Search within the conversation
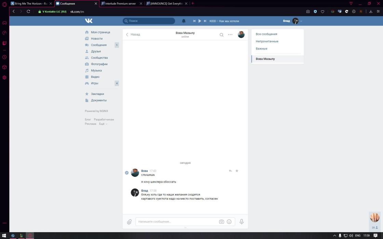The height and width of the screenshot is (239, 383). coord(222,34)
